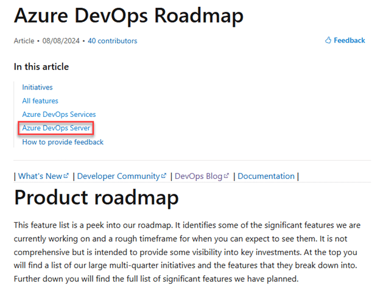Click the external link icon after What's New
Viewport: 380px width, 291px height.
pos(66,177)
